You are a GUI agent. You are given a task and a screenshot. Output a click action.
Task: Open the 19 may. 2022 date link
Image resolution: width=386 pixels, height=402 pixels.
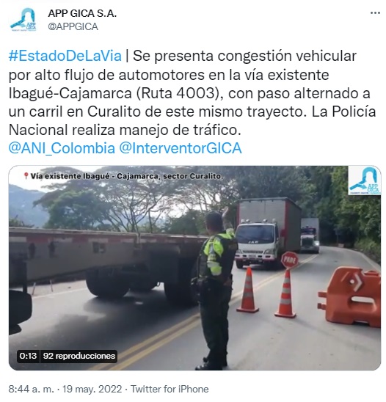[92, 389]
